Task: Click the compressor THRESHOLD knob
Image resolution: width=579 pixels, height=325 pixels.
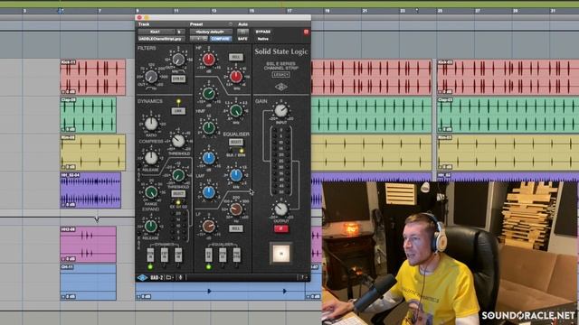Action: [178, 141]
